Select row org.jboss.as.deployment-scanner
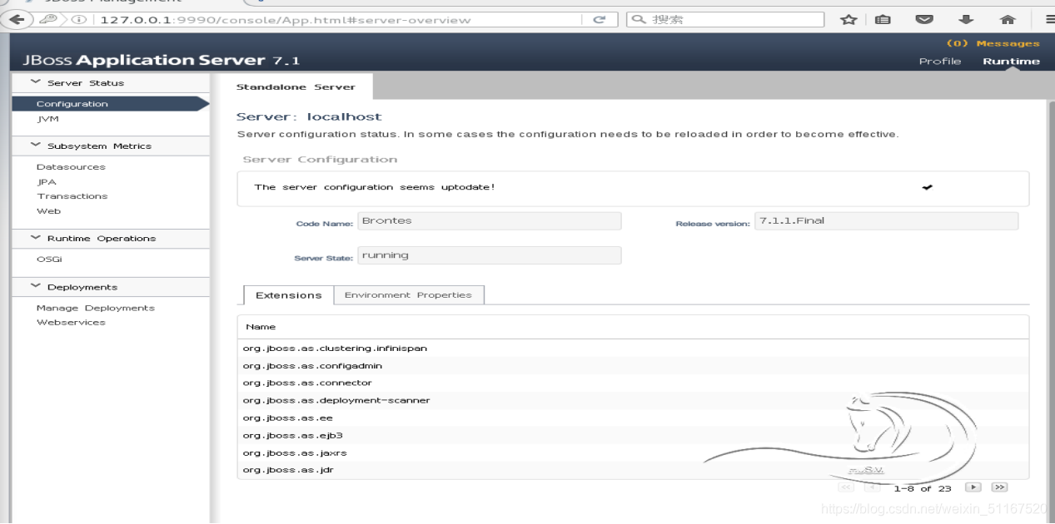This screenshot has height=524, width=1055. tap(633, 401)
